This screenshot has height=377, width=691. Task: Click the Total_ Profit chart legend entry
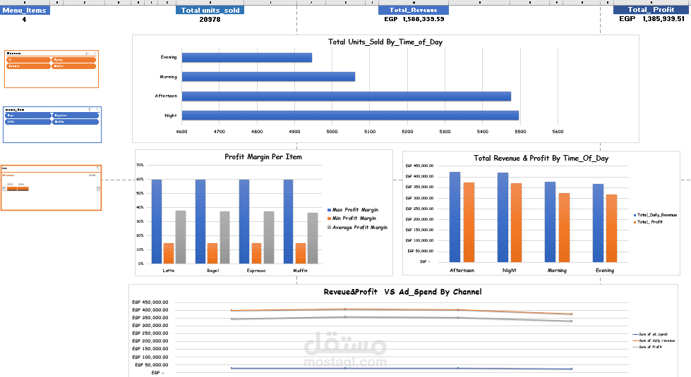coord(648,222)
